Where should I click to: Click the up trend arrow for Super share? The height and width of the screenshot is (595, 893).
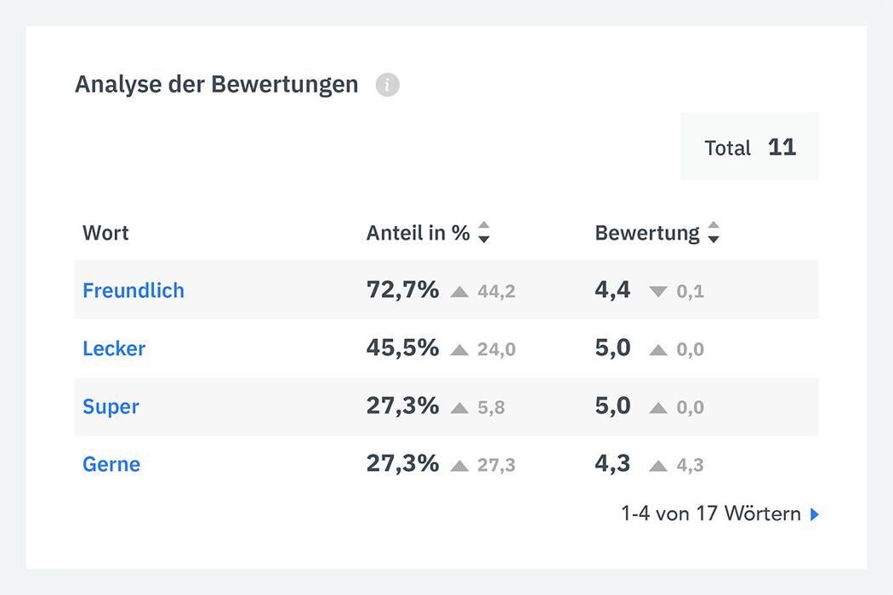(x=459, y=407)
